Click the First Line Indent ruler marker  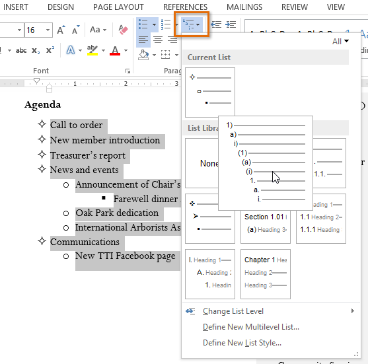click(x=36, y=81)
